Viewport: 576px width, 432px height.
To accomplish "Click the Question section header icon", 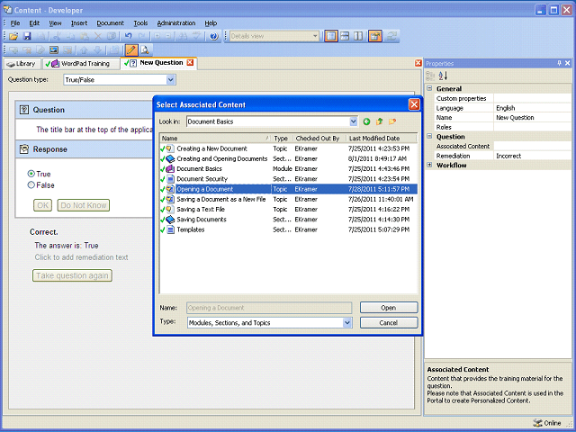I will pyautogui.click(x=24, y=110).
